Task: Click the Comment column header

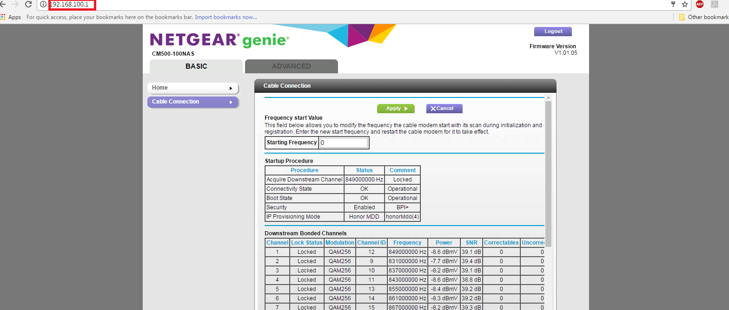Action: tap(403, 170)
